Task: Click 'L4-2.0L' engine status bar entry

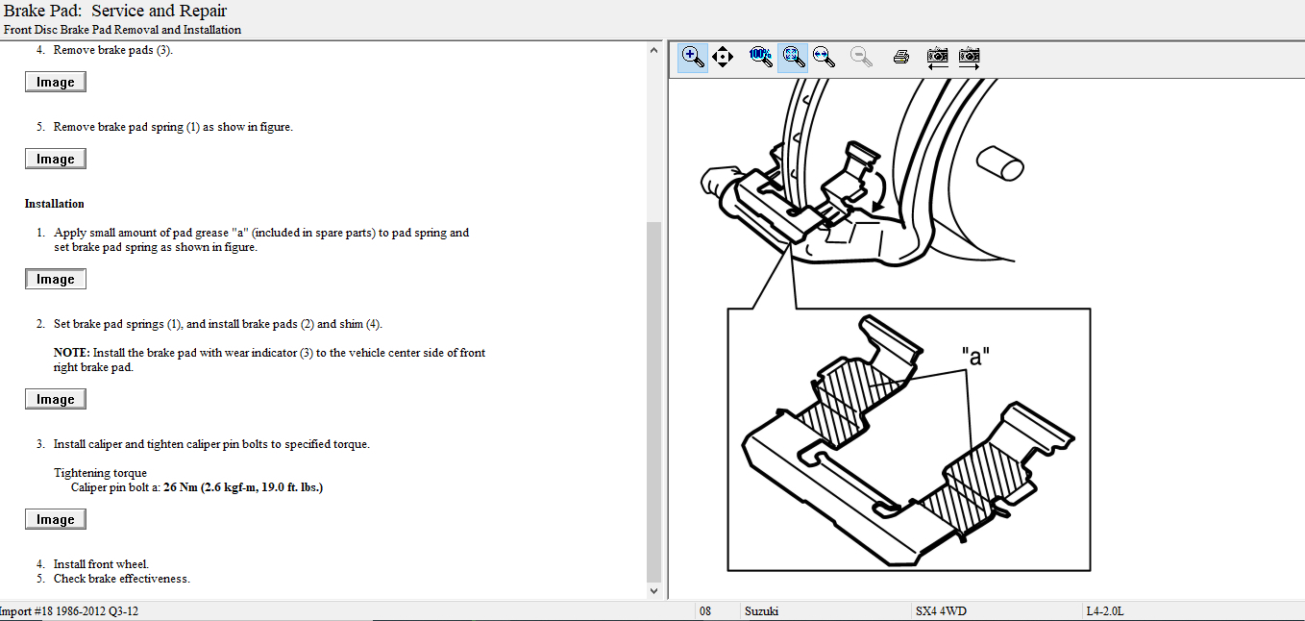Action: tap(1104, 611)
